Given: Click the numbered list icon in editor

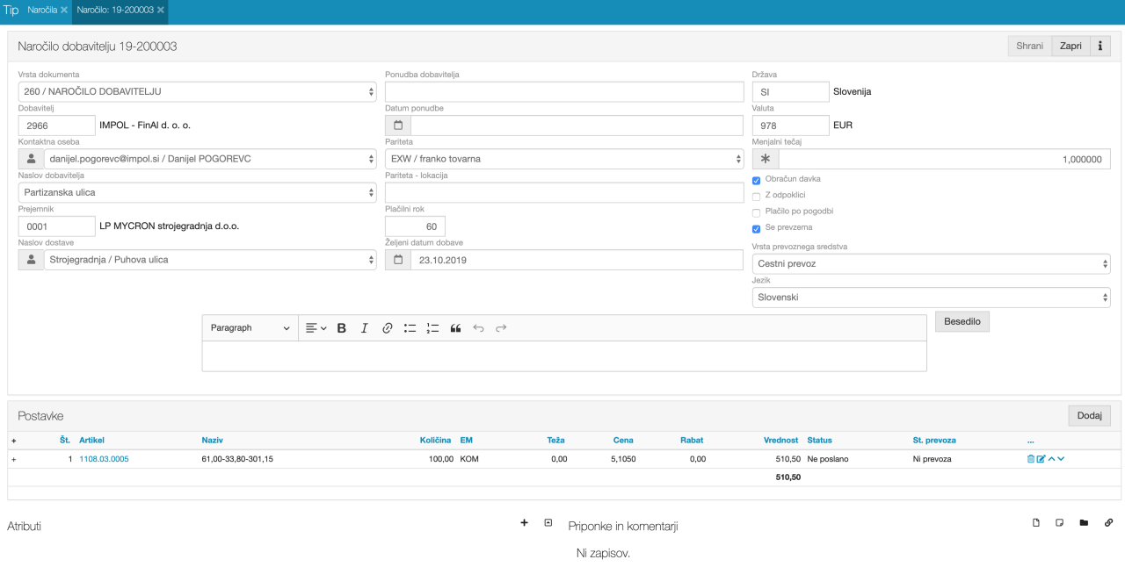Looking at the screenshot, I should pyautogui.click(x=432, y=328).
